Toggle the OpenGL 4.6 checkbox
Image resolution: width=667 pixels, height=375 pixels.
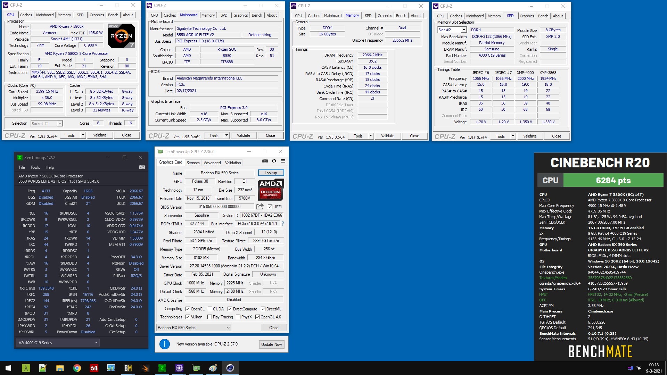tap(257, 317)
